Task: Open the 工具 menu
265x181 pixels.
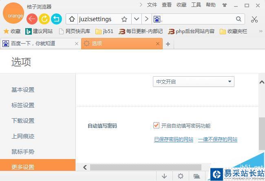Action: pyautogui.click(x=196, y=5)
